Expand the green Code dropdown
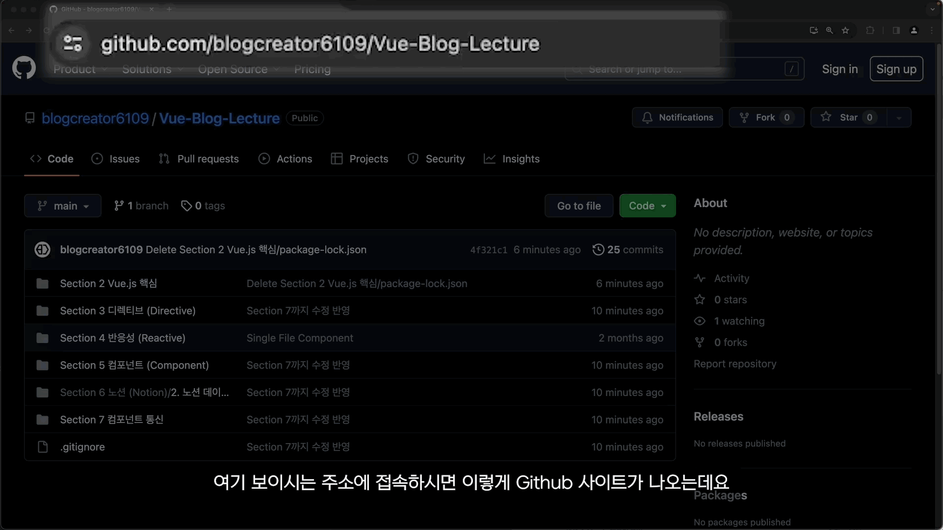The width and height of the screenshot is (943, 530). click(x=647, y=206)
